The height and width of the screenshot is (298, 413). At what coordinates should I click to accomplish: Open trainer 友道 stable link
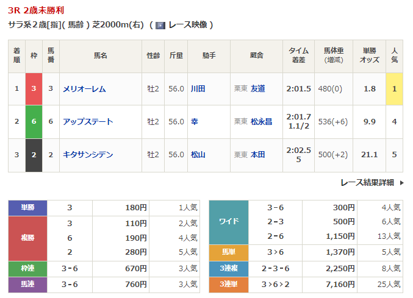click(x=258, y=89)
